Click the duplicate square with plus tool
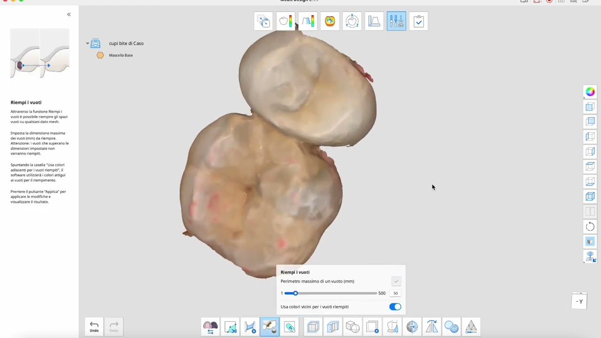Viewport: 601px width, 338px height. click(x=372, y=327)
